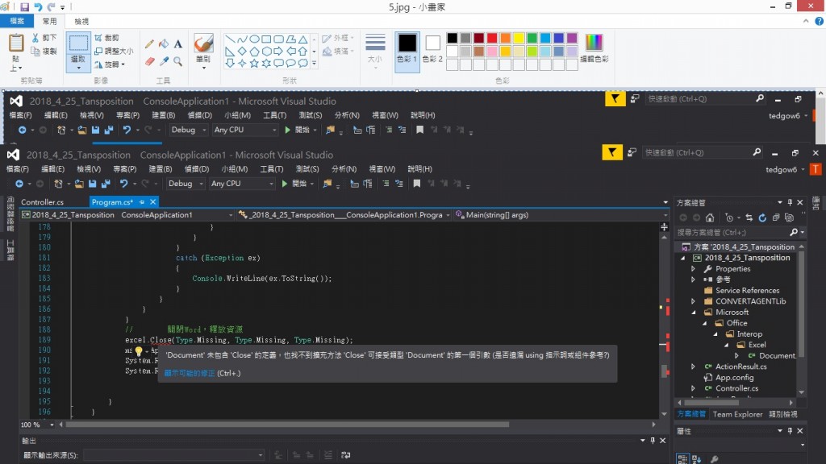Image resolution: width=826 pixels, height=464 pixels.
Task: Select the Pencil tool
Action: pos(149,43)
